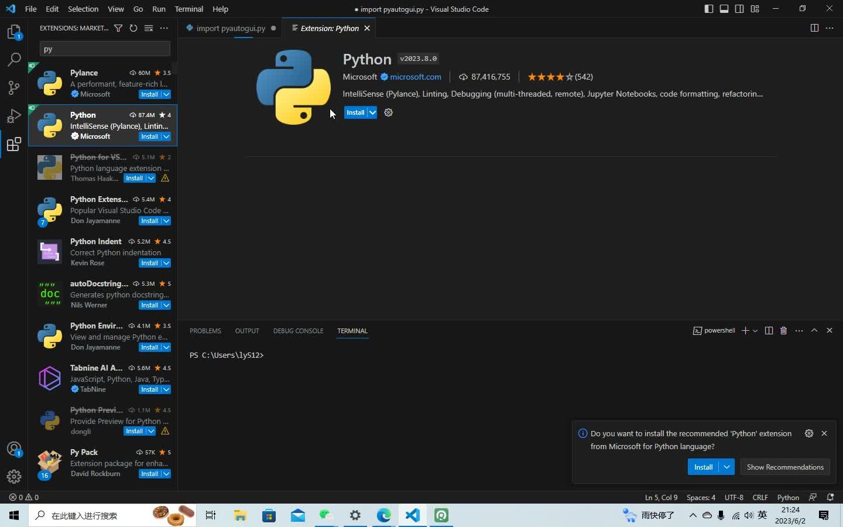Open the Search view in activity bar

click(14, 60)
